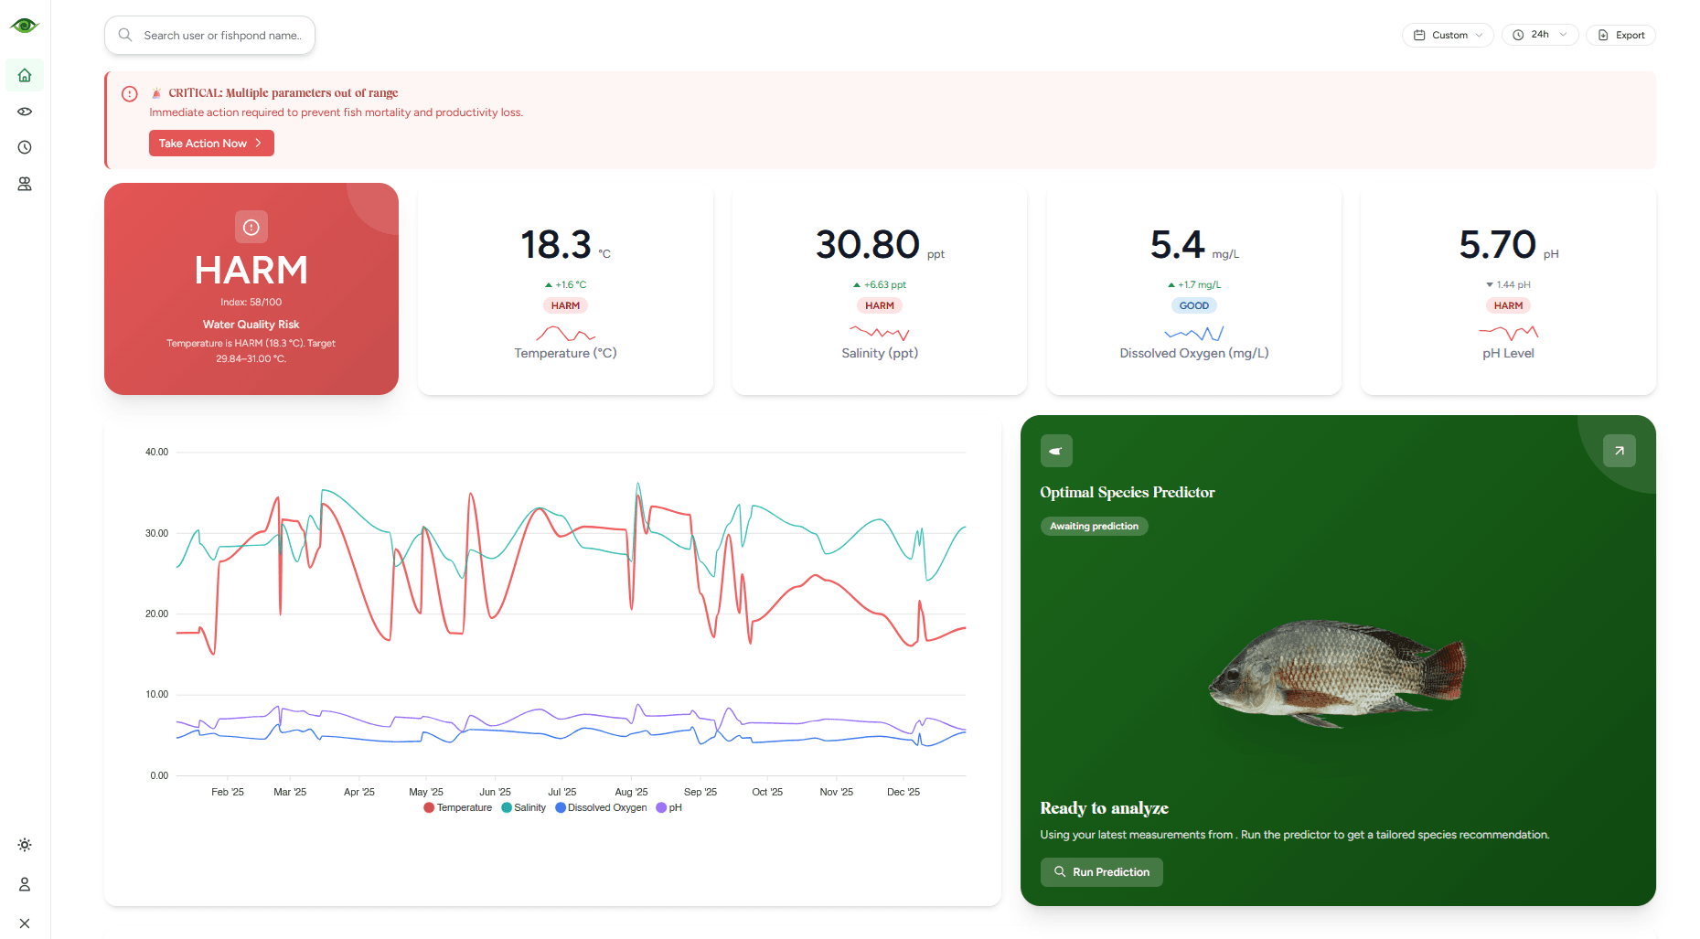Open the eye monitoring sidebar icon

click(25, 112)
